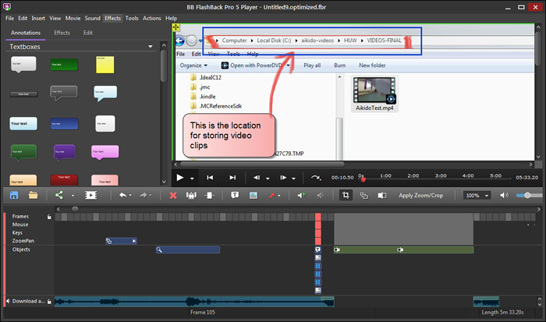Open the Share button dropdown arrow
This screenshot has height=322, width=546.
pyautogui.click(x=73, y=195)
